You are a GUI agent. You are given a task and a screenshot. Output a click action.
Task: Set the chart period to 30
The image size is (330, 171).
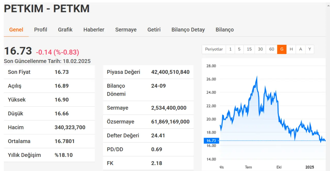(x=260, y=49)
